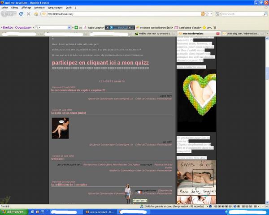Click the Notificateur d'emails envelope icon
269x215 pixels.
(176, 27)
